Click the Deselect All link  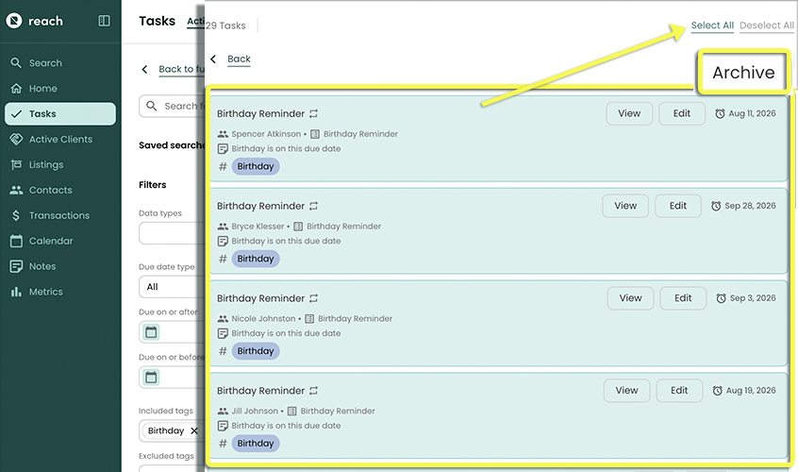click(x=766, y=25)
